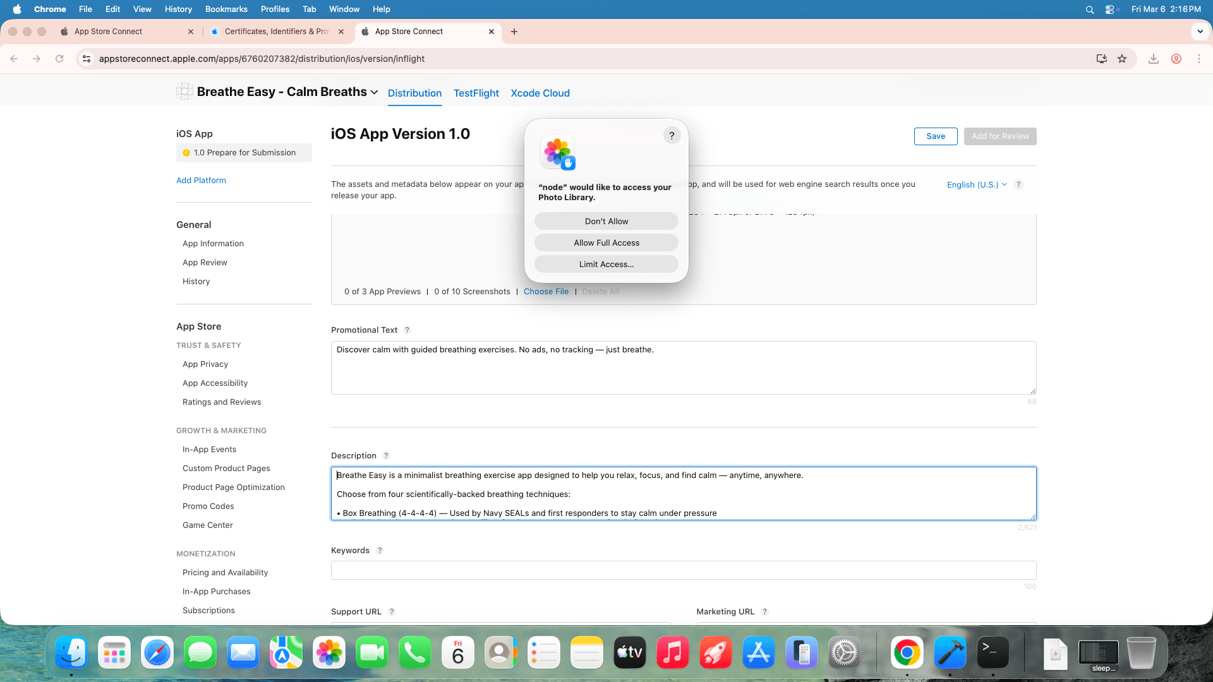Bookmark this page with the star icon

coord(1123,59)
